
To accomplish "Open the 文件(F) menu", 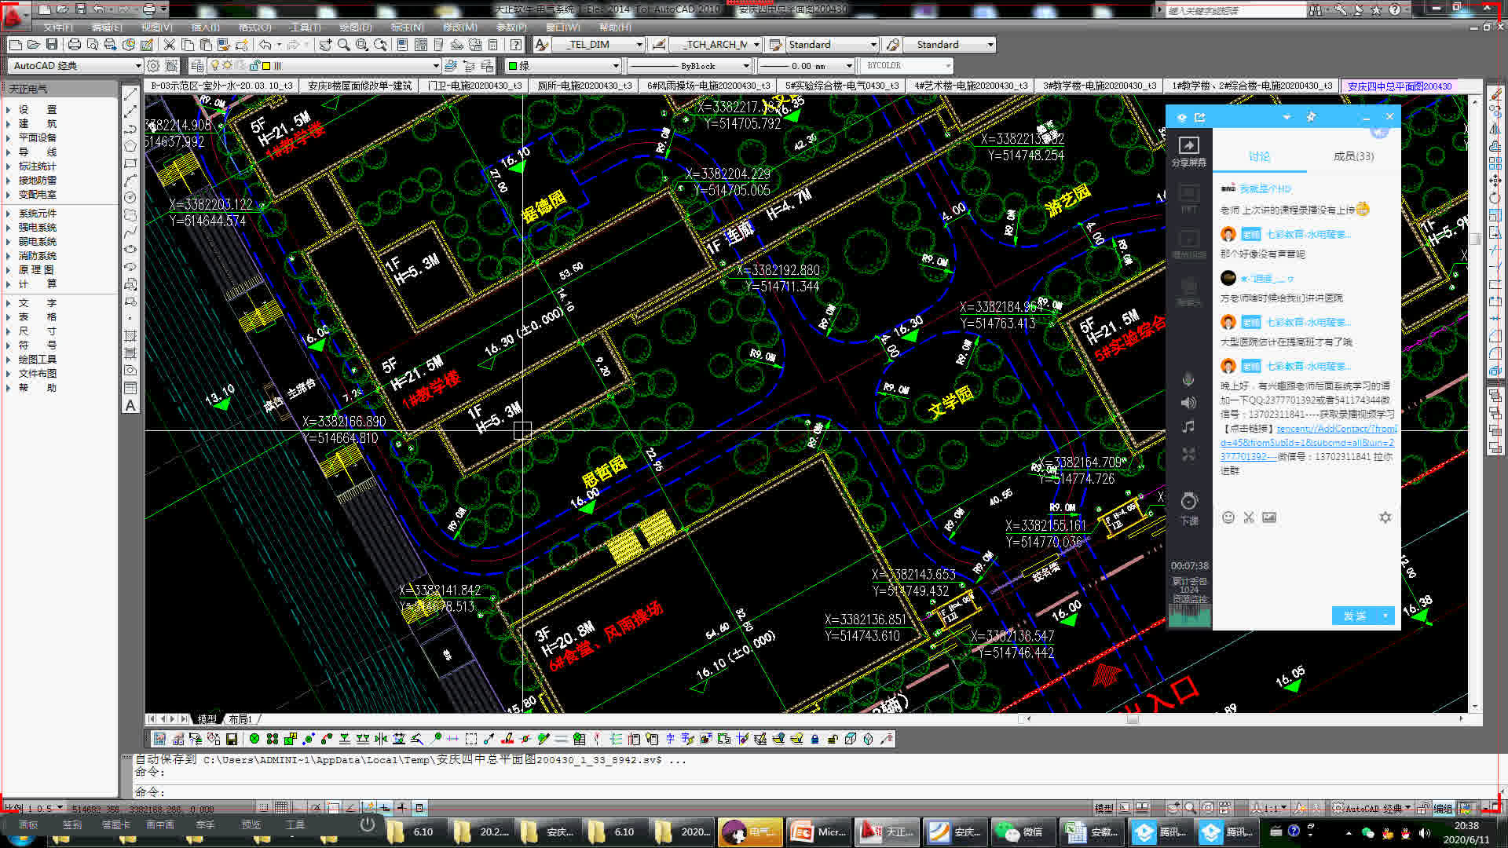I will pyautogui.click(x=58, y=27).
